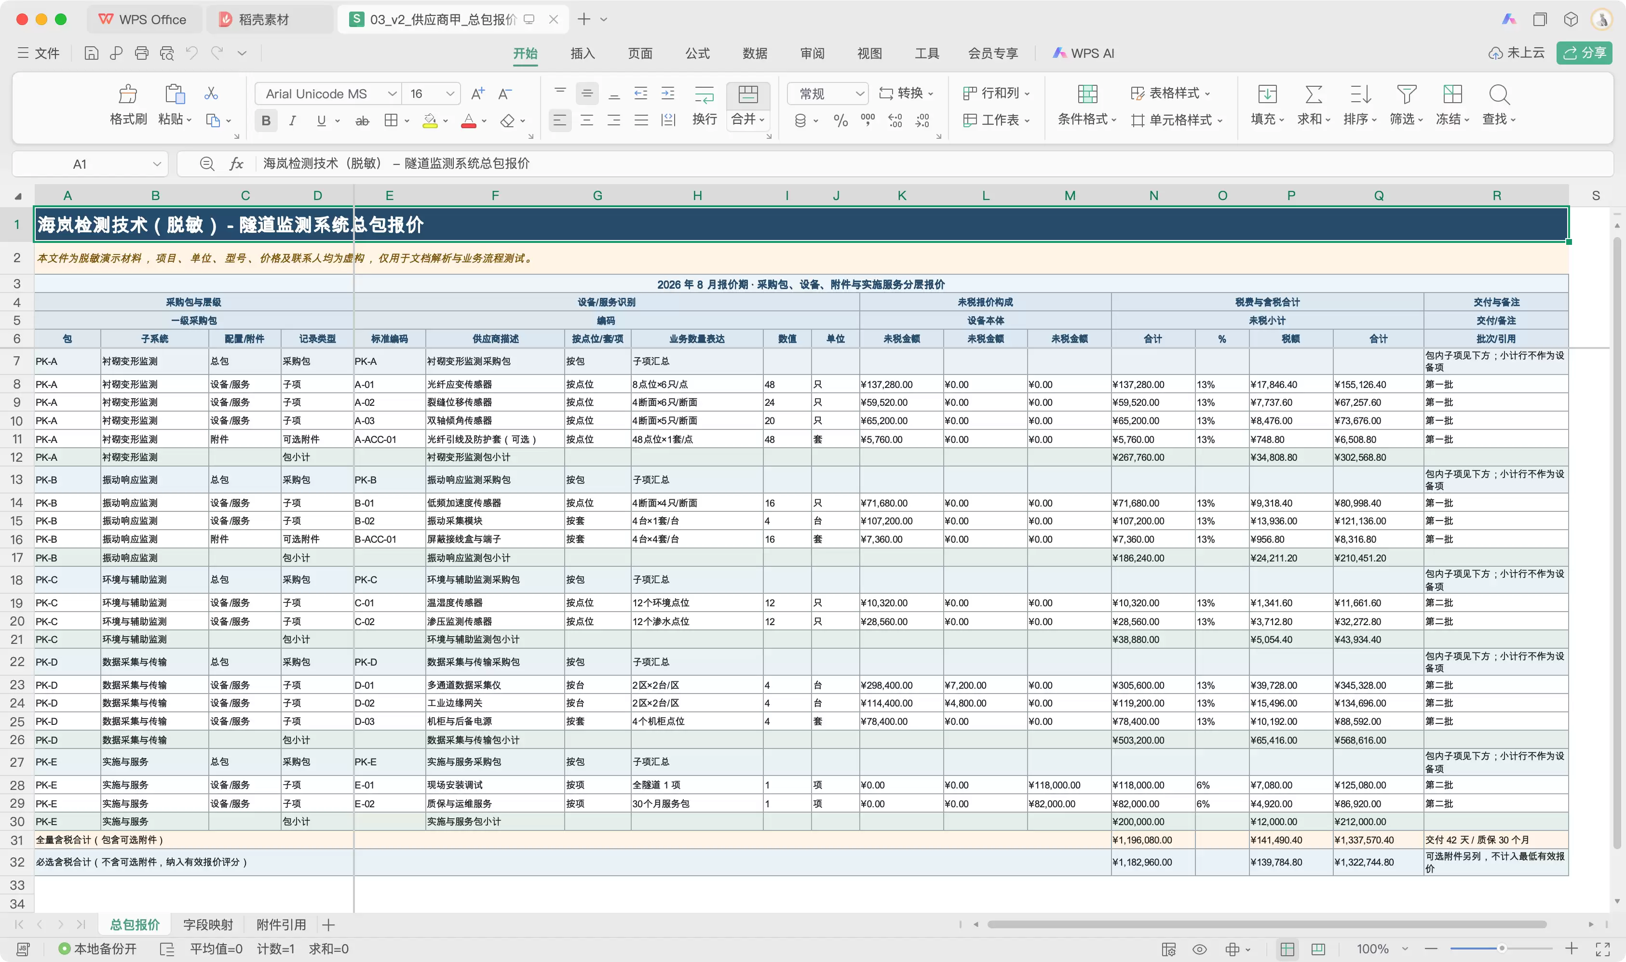This screenshot has width=1626, height=962.
Task: Toggle Underline formatting
Action: coord(321,120)
